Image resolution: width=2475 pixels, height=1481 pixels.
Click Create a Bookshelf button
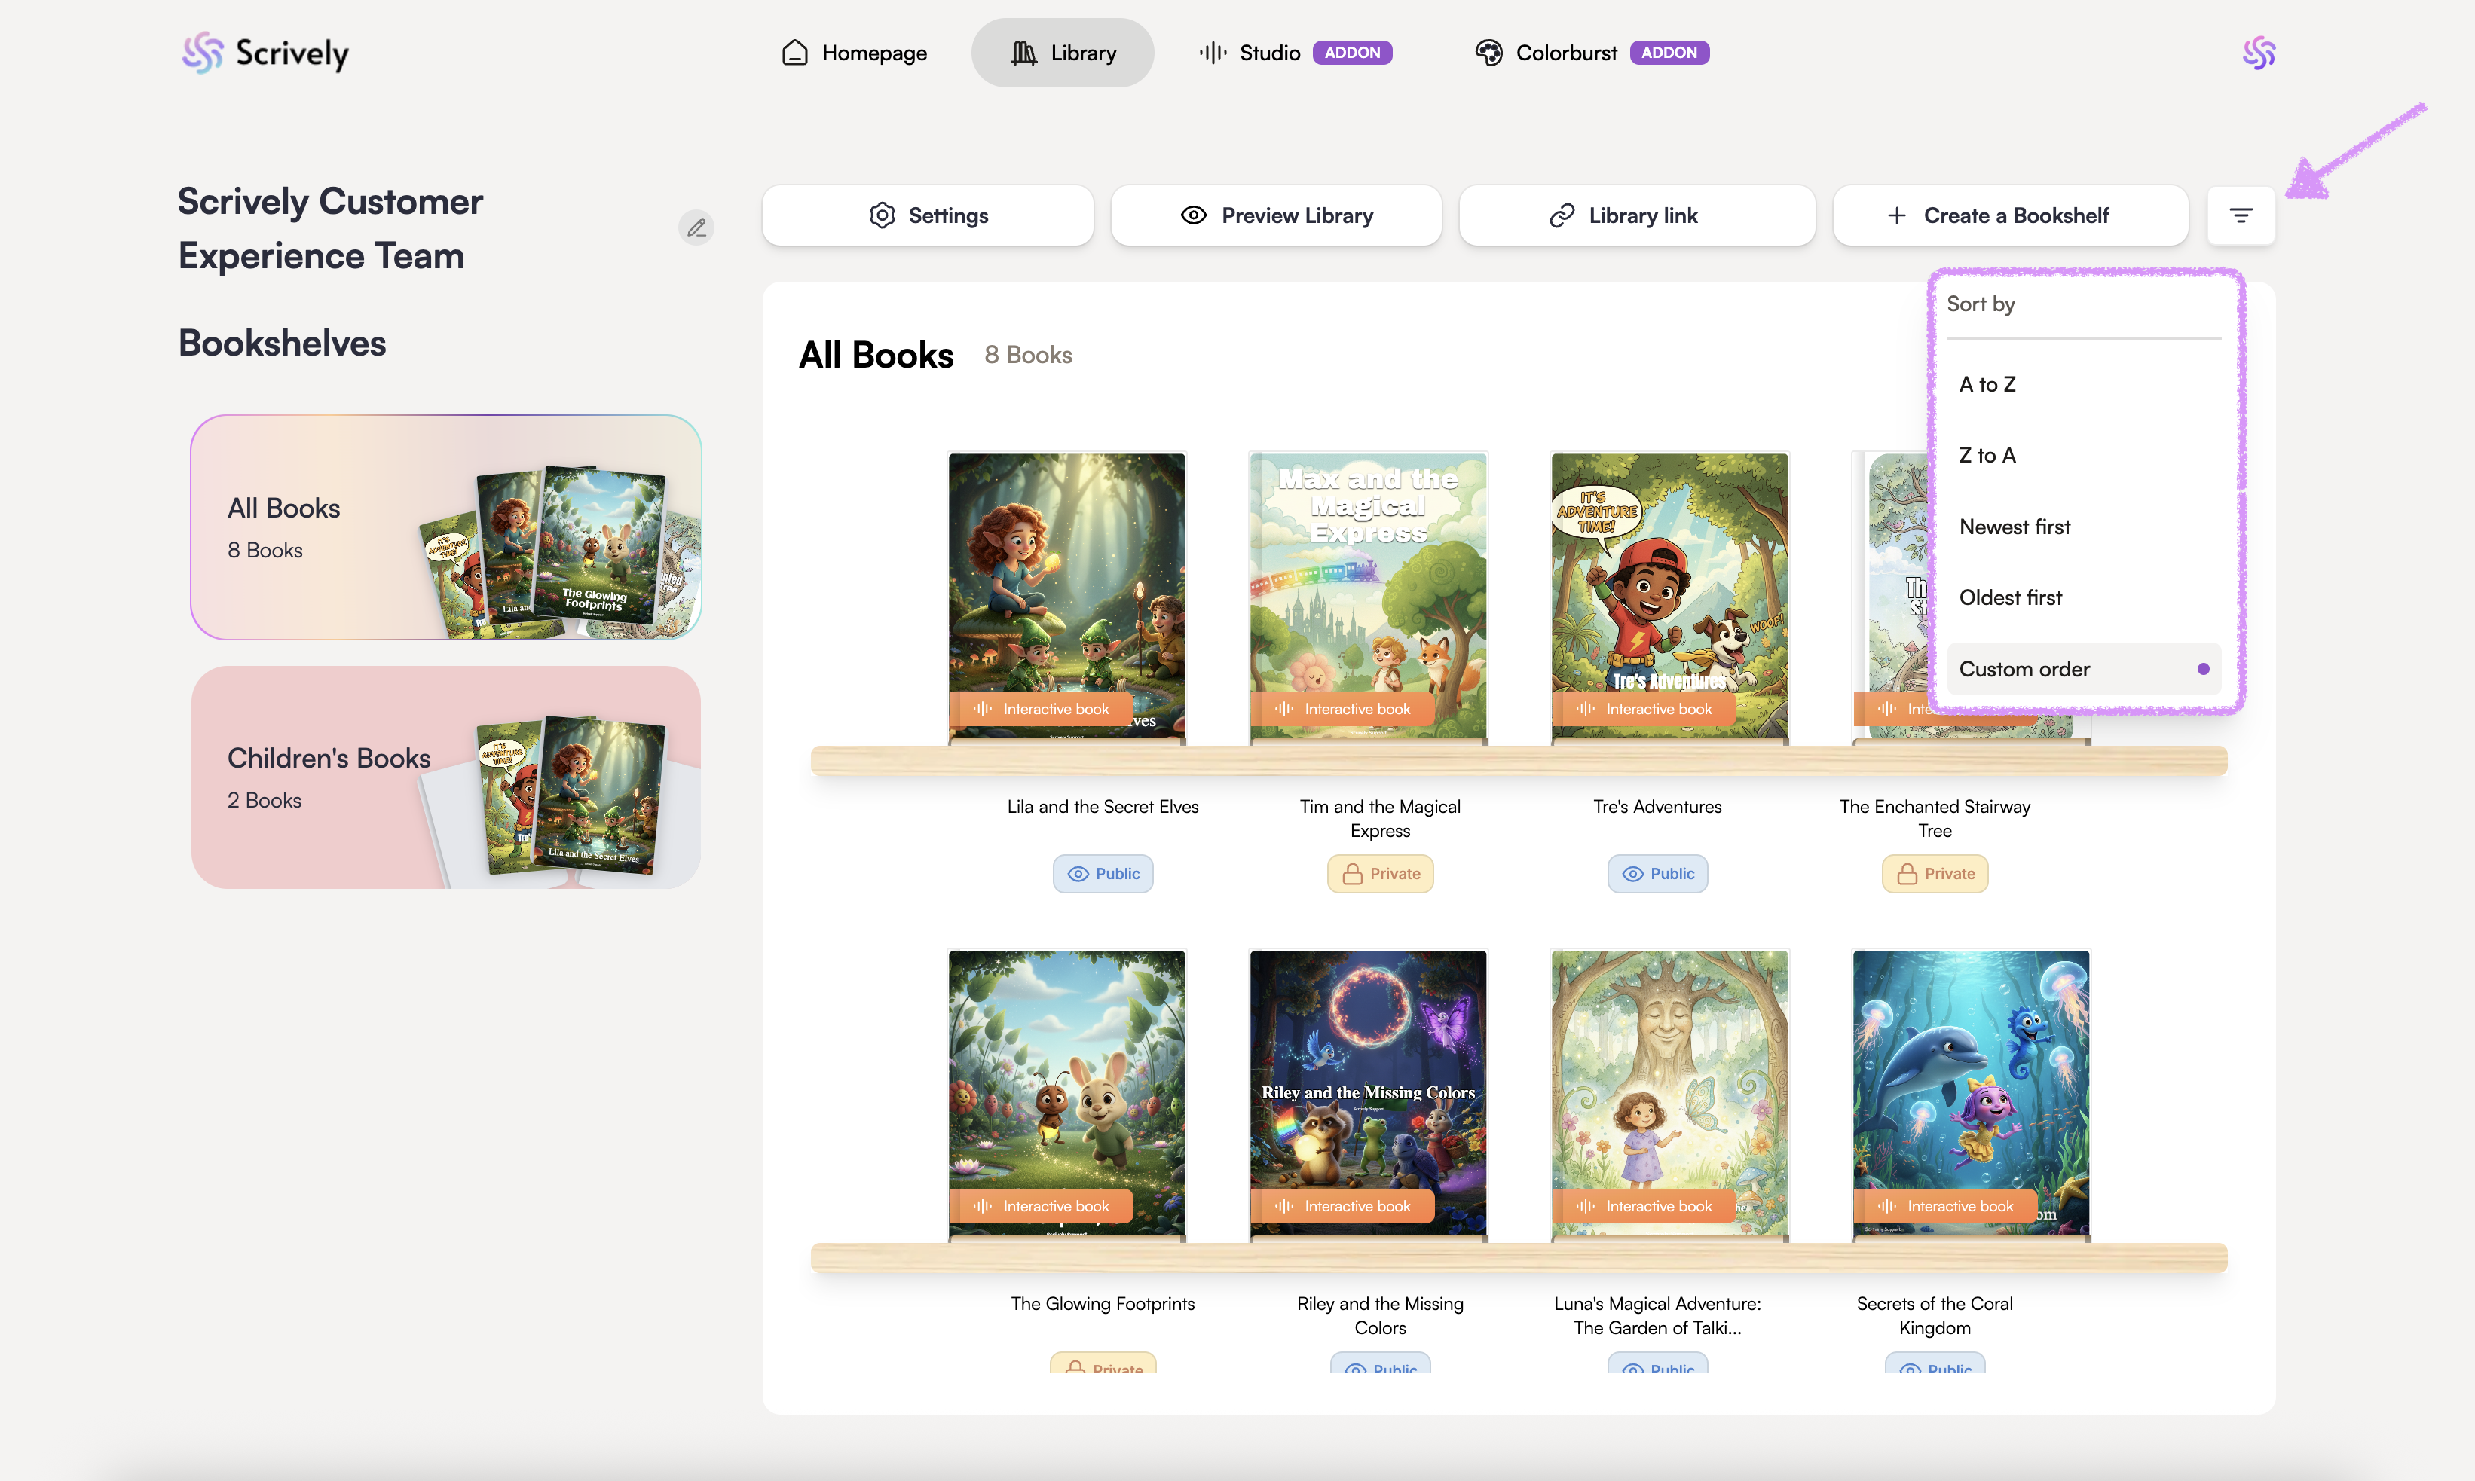pos(2010,215)
